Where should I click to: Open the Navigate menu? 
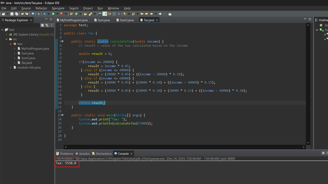(58, 8)
